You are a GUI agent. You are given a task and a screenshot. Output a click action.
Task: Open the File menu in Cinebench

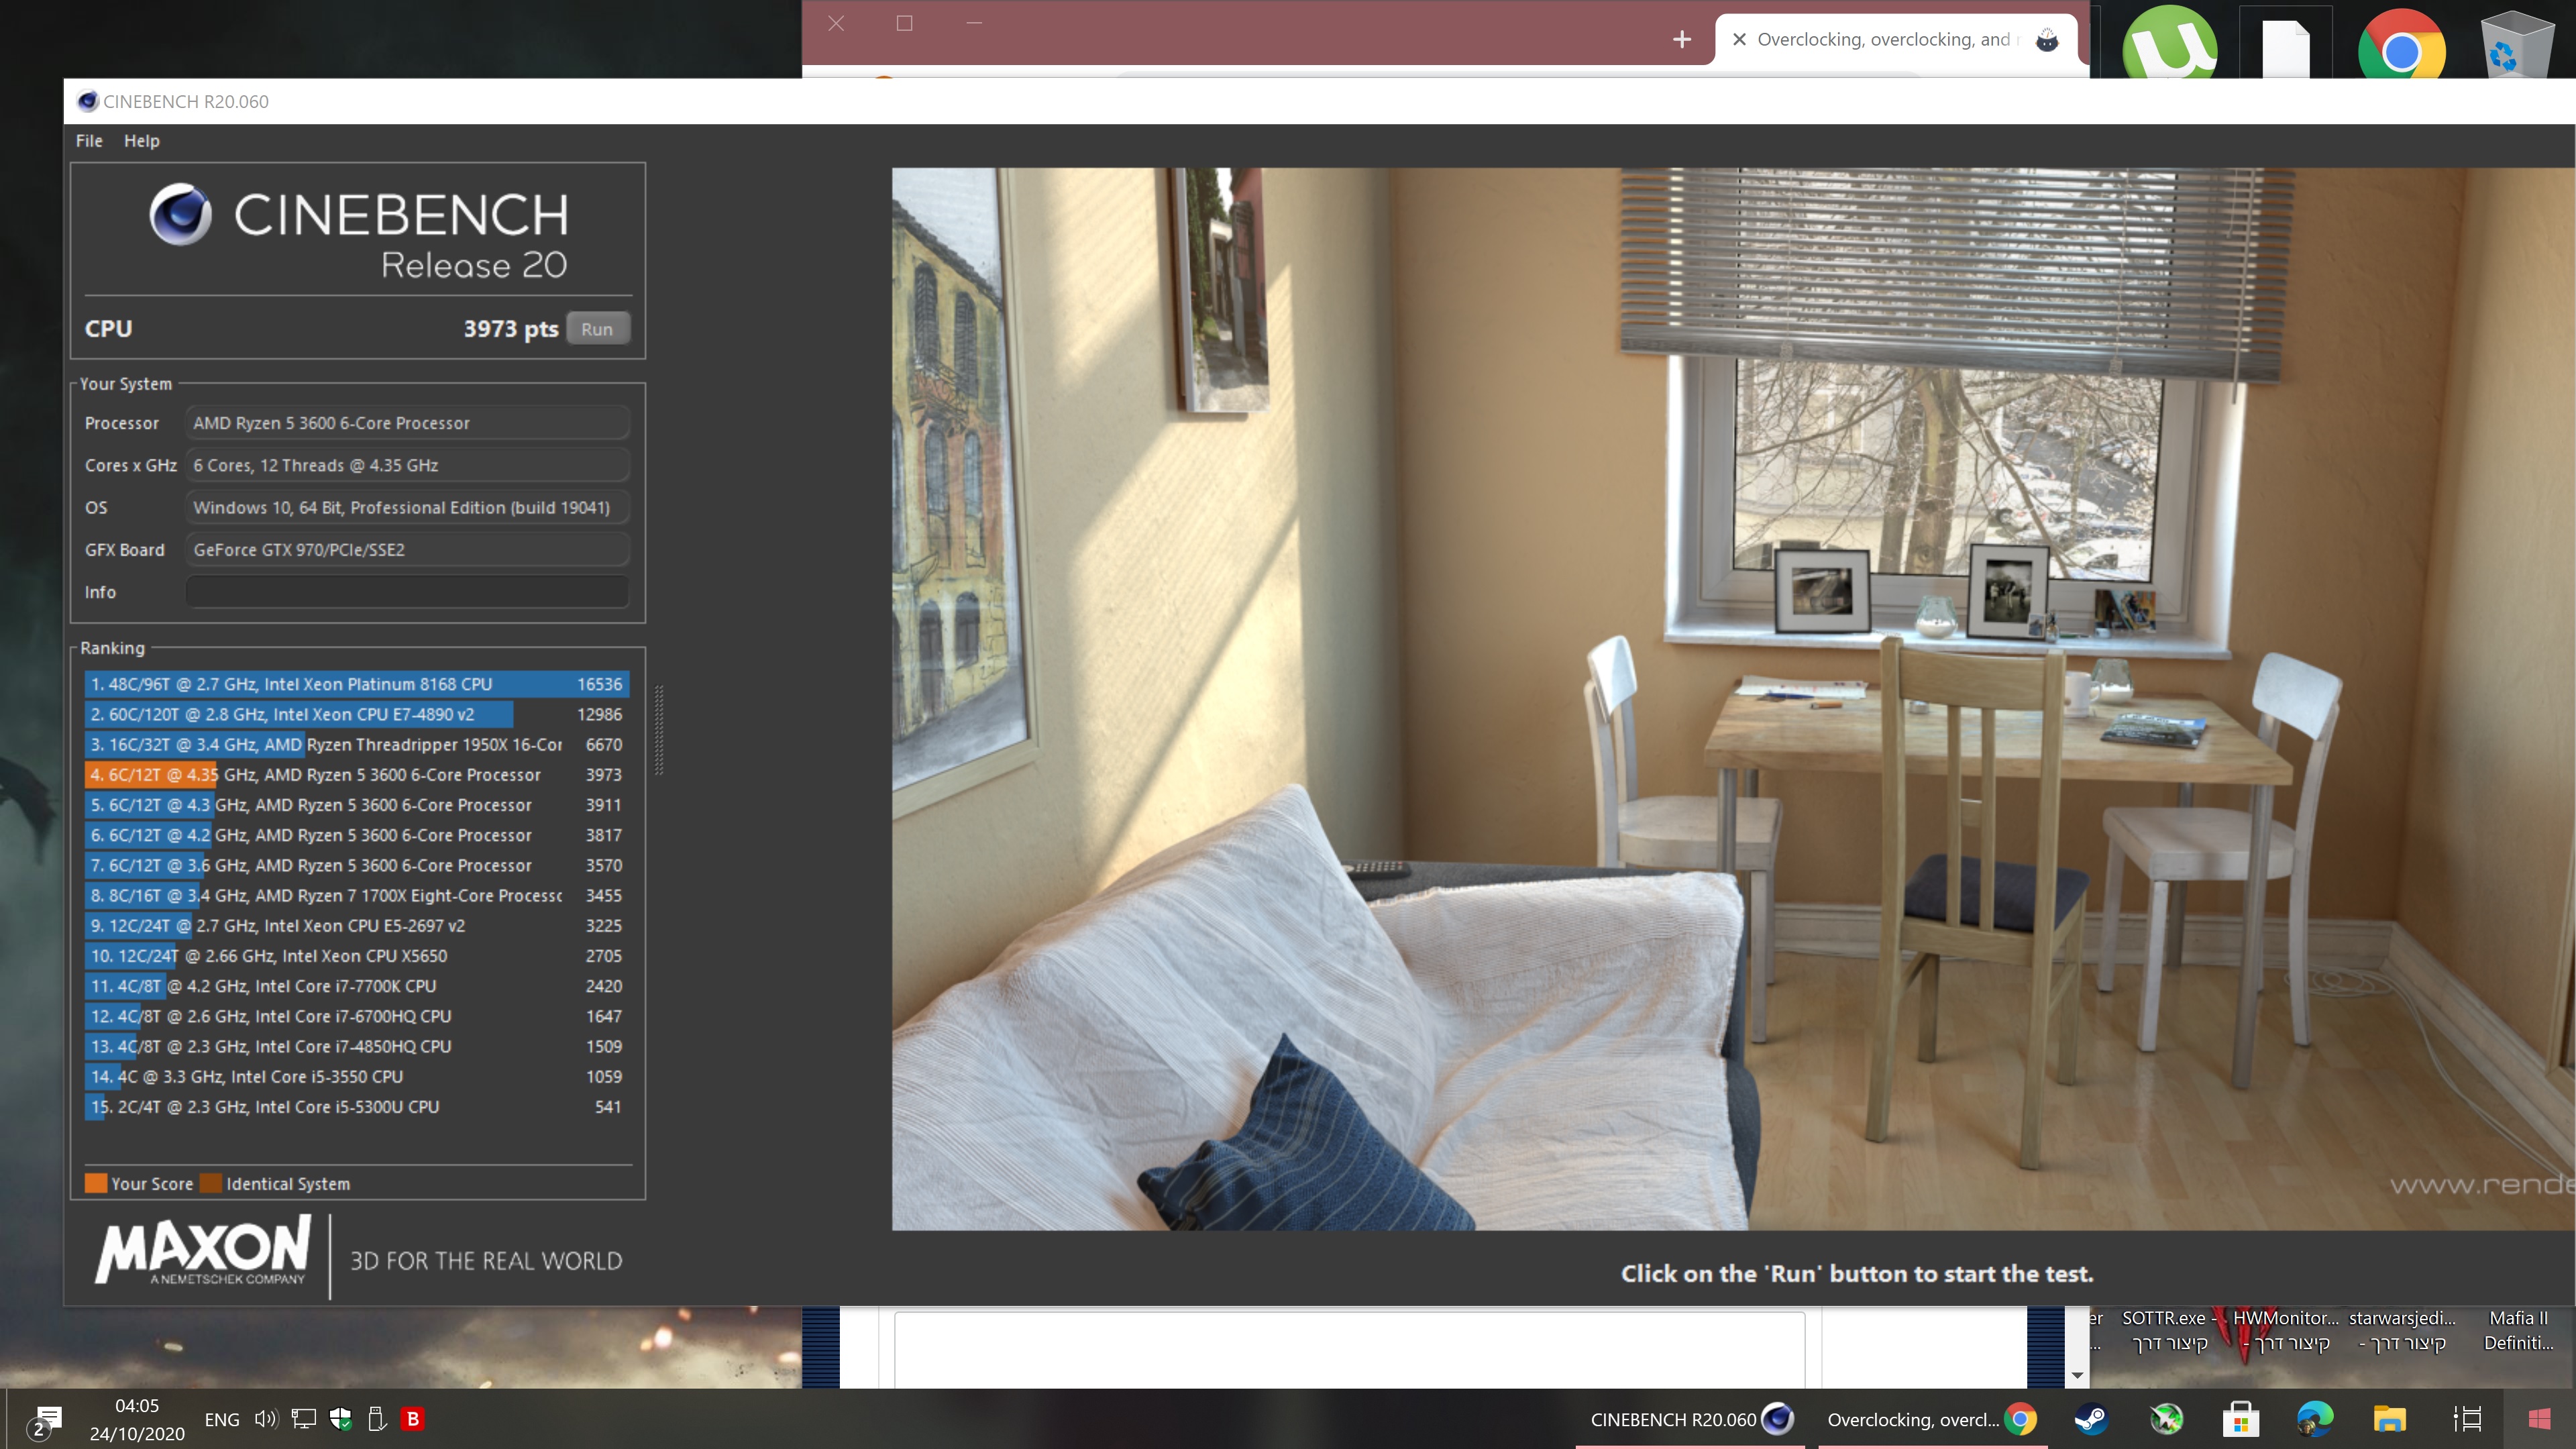tap(89, 141)
